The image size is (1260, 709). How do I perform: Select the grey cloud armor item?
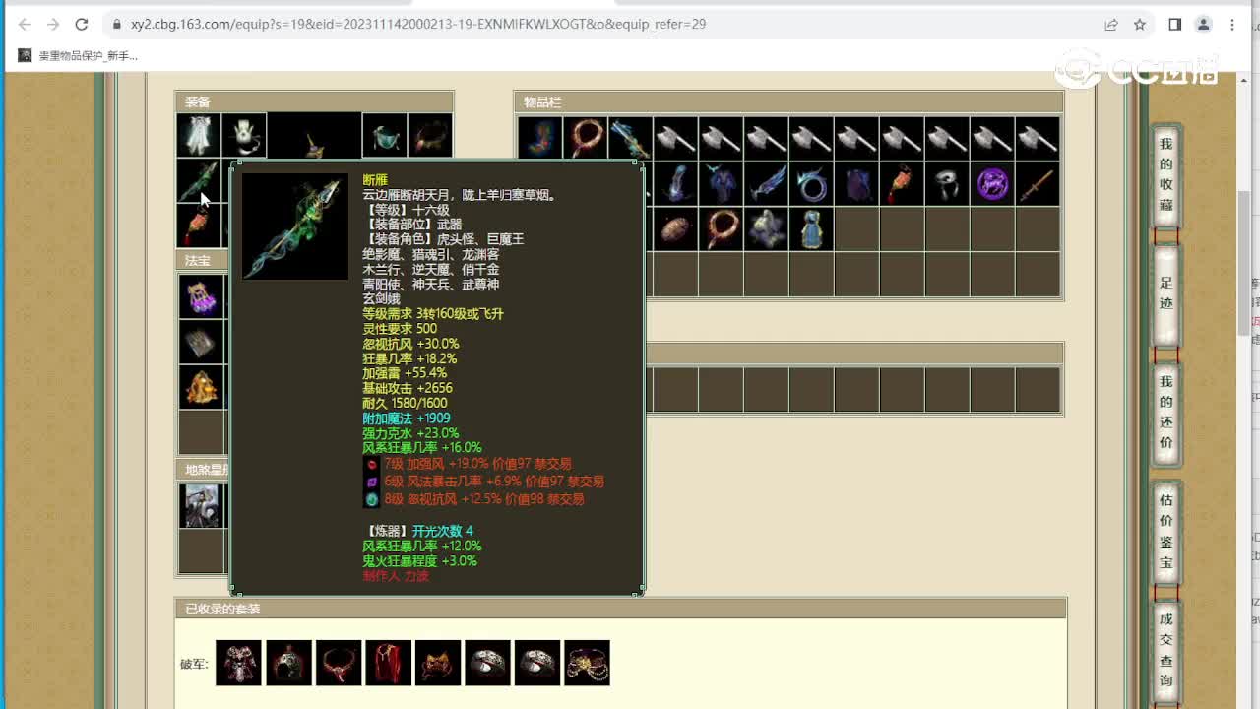[766, 228]
